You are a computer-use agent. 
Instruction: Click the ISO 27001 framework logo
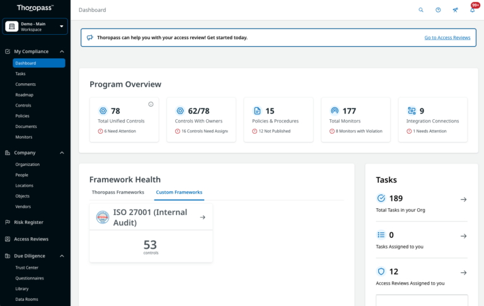point(103,217)
